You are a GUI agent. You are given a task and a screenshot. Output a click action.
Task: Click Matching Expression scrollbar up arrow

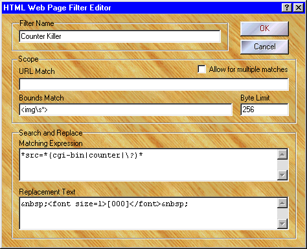(282, 154)
